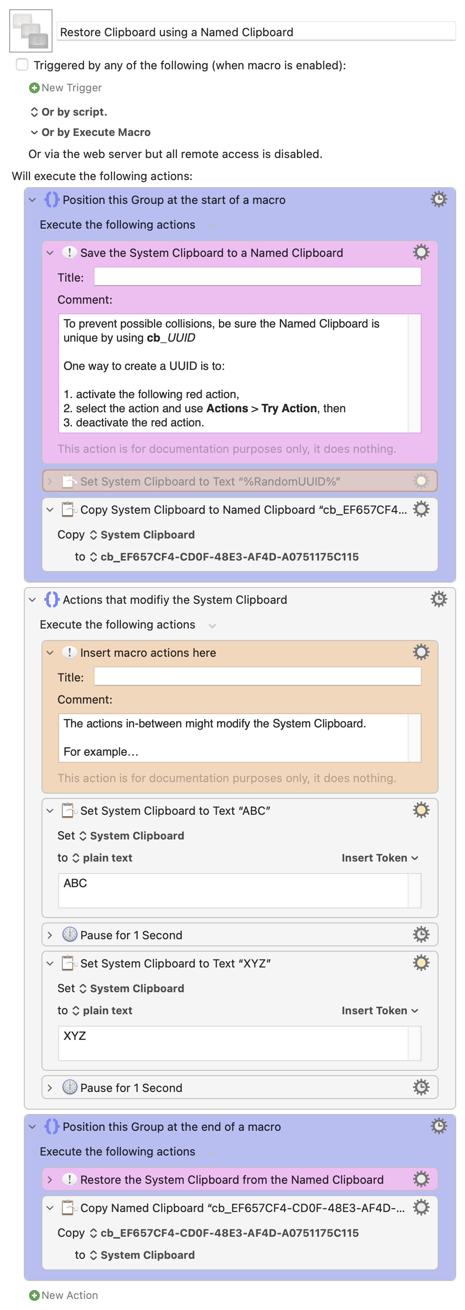Collapse the Actions that modify Clipboard group

33,599
